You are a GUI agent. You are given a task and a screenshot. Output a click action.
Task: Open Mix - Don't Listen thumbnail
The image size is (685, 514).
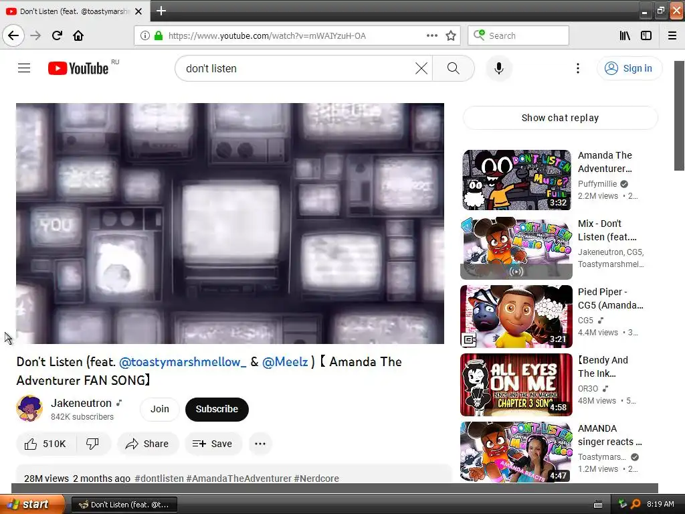tap(516, 248)
